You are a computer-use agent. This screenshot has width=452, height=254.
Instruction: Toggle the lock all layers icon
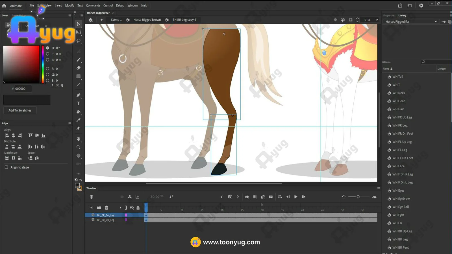pyautogui.click(x=138, y=208)
